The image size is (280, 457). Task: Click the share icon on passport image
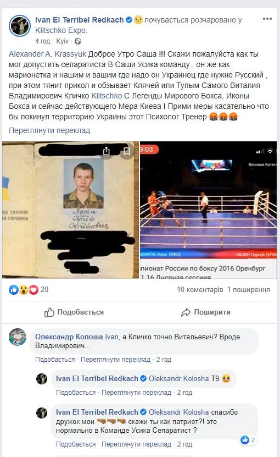click(107, 151)
